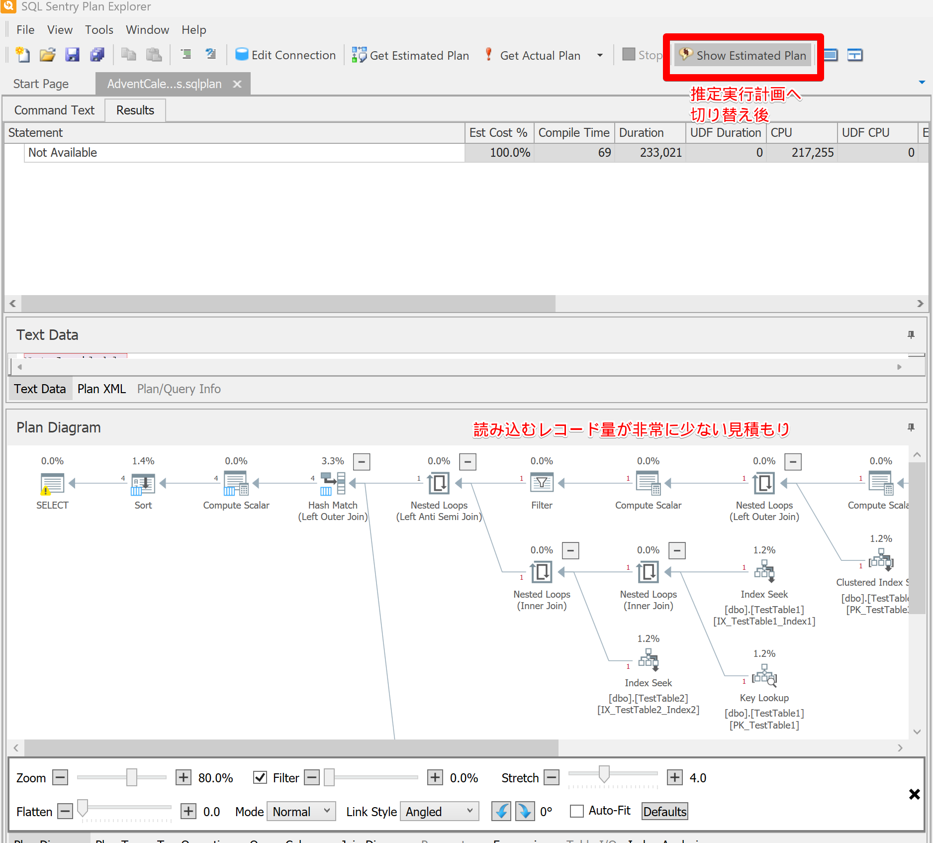Image resolution: width=933 pixels, height=843 pixels.
Task: Click the Stop button
Action: (x=643, y=55)
